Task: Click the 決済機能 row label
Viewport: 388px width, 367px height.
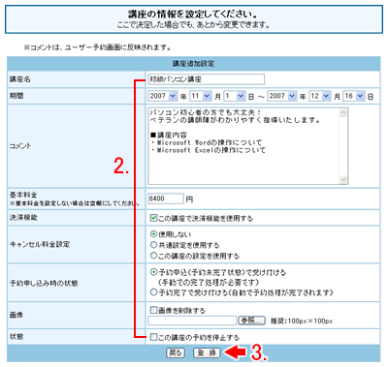Action: (x=23, y=218)
